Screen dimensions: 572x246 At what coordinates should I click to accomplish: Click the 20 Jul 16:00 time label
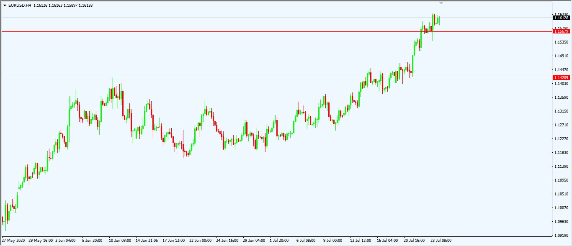(x=414, y=241)
